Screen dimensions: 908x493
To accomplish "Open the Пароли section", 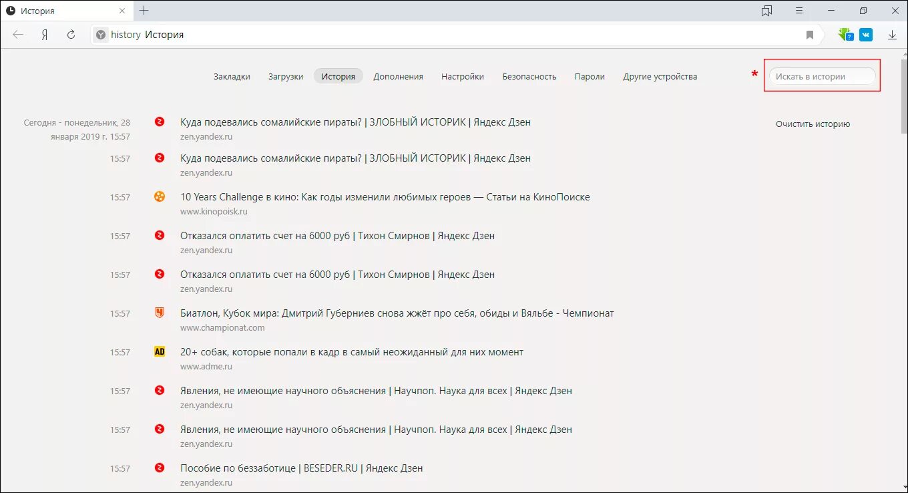I will pos(590,76).
